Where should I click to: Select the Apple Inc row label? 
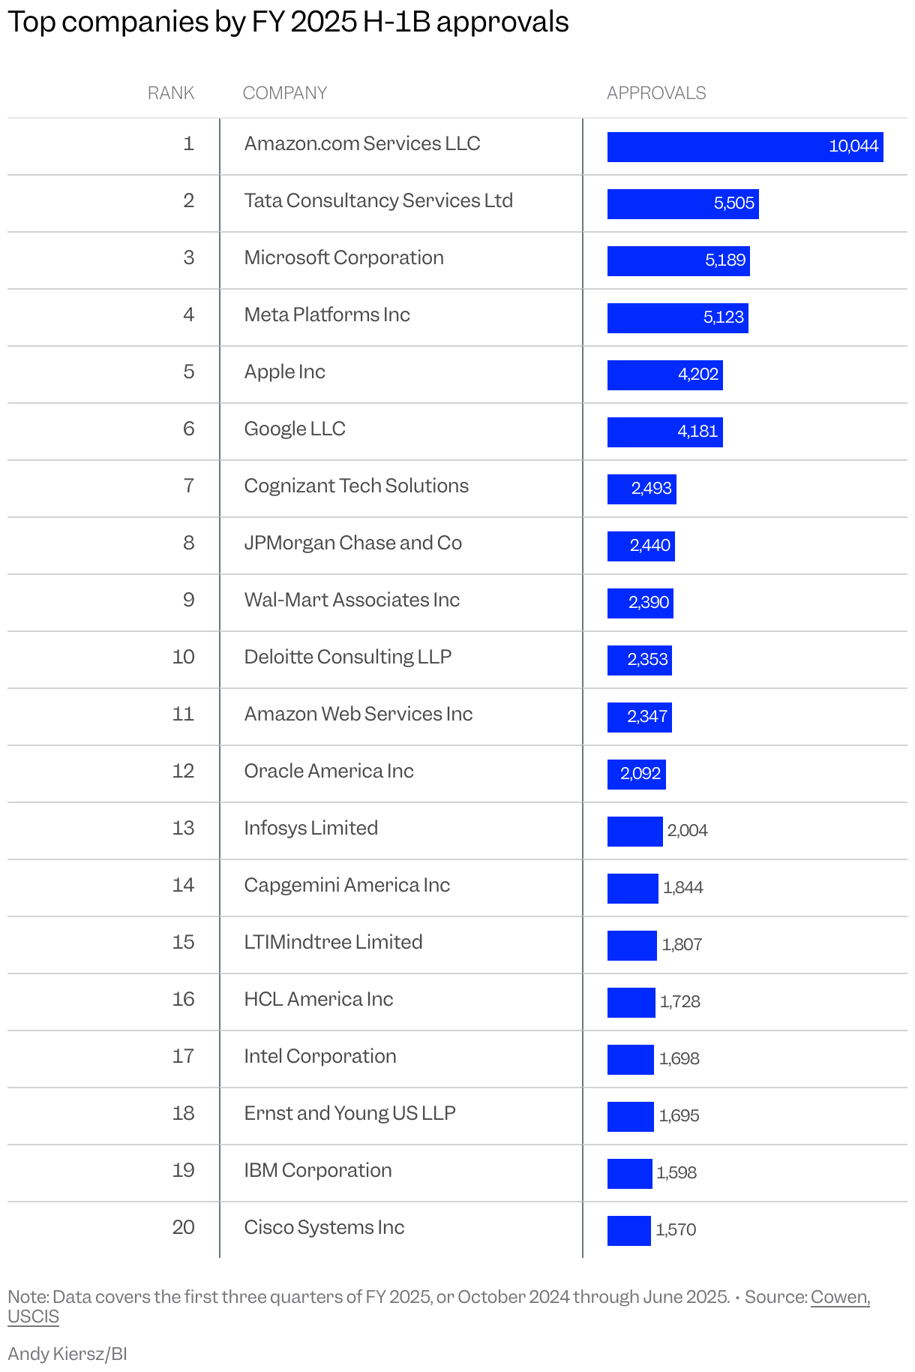(285, 372)
